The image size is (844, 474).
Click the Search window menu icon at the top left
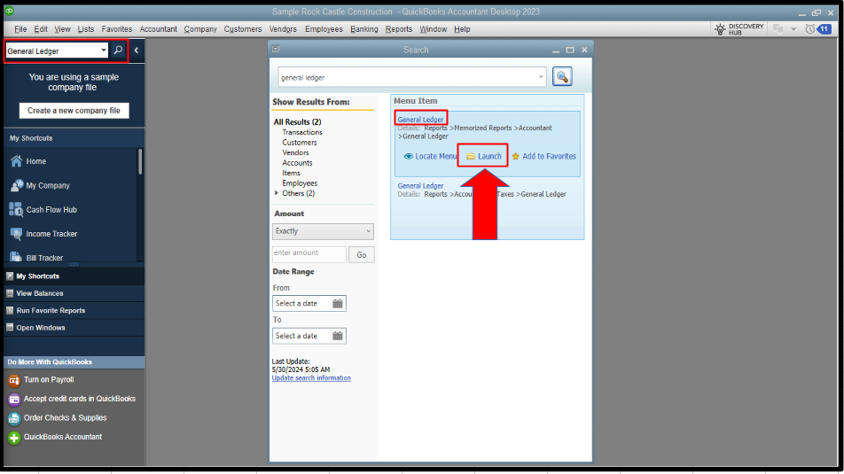click(x=276, y=49)
